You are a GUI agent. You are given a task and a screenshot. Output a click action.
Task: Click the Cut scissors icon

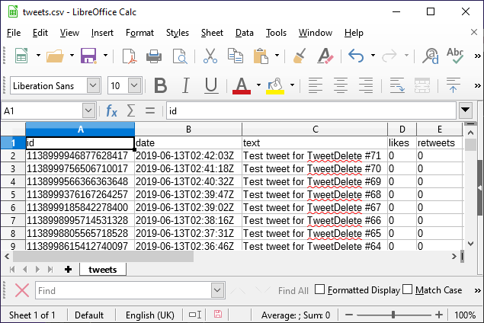(211, 56)
